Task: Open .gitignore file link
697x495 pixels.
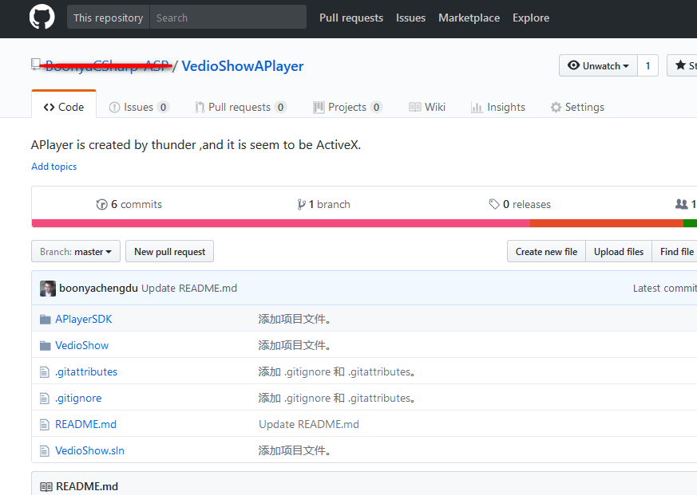Action: [x=78, y=399]
